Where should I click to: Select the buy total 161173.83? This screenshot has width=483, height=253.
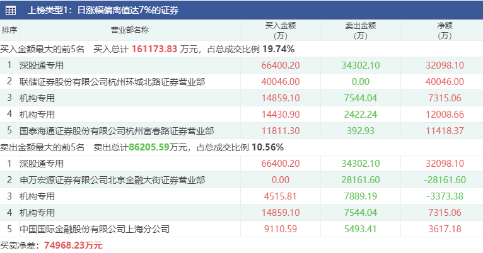(154, 49)
